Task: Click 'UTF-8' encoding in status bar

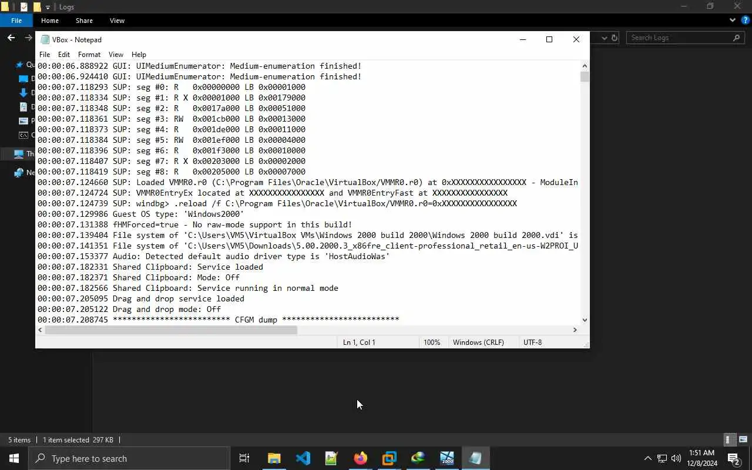Action: (x=532, y=343)
